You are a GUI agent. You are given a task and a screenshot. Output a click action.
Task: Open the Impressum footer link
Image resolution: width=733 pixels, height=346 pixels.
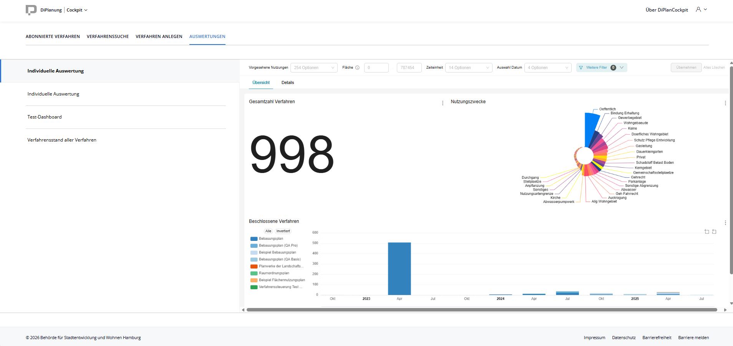(594, 338)
